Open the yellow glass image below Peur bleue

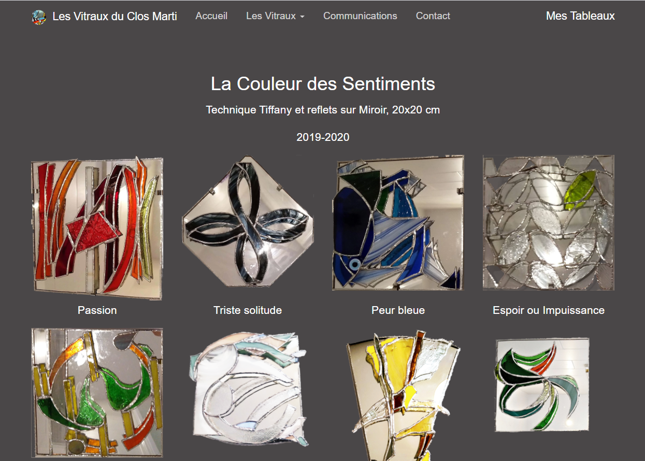point(403,397)
